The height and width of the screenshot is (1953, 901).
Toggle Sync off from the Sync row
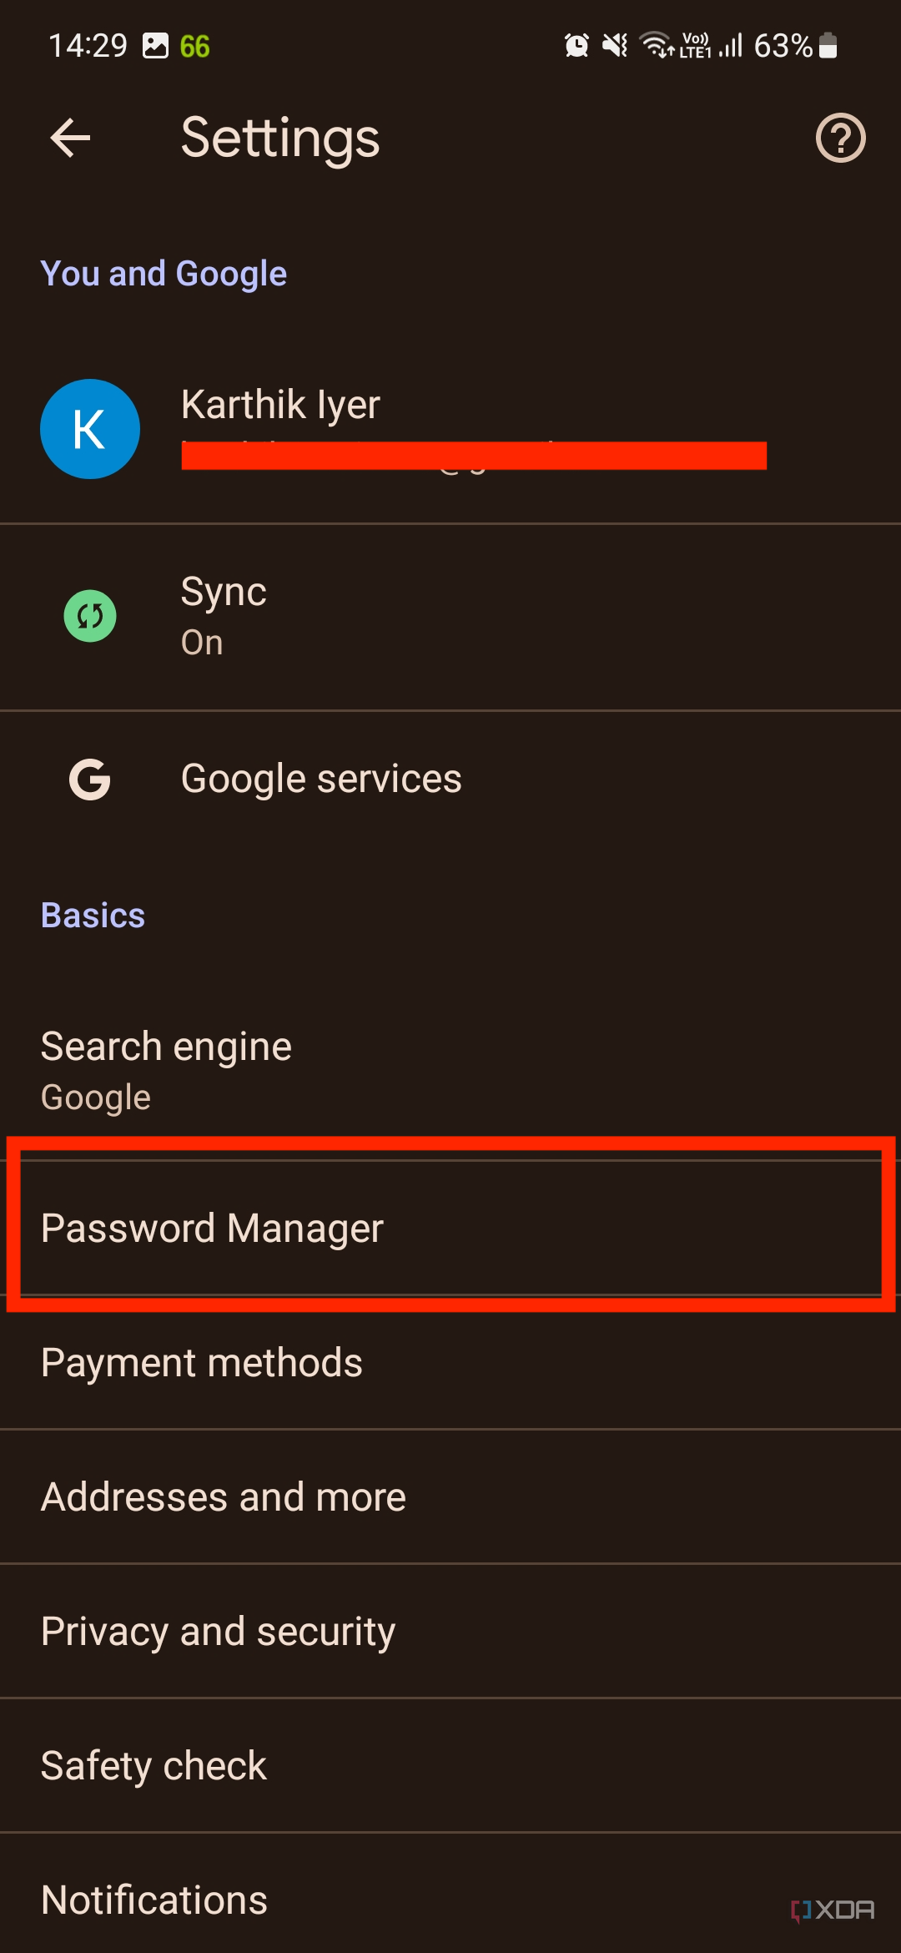pos(450,615)
